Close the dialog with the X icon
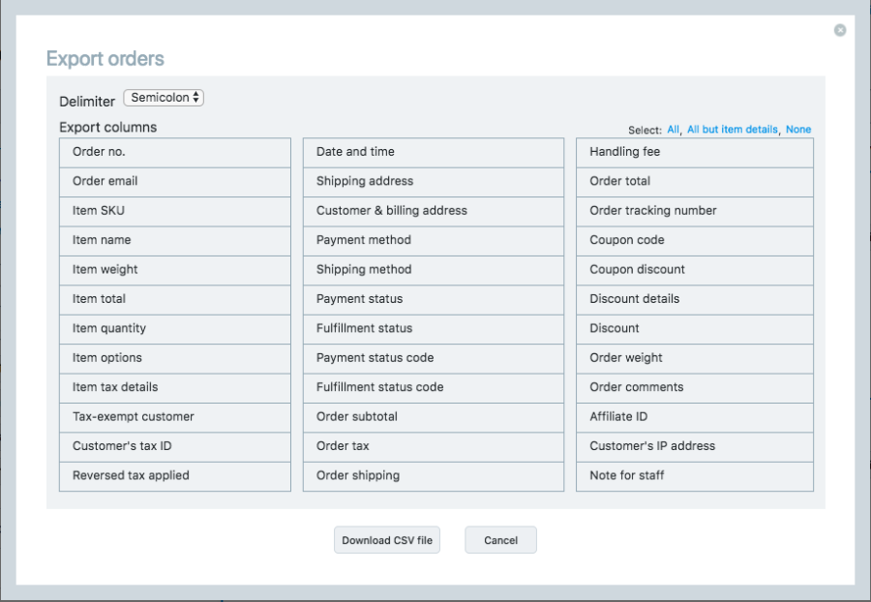The height and width of the screenshot is (602, 871). (839, 30)
